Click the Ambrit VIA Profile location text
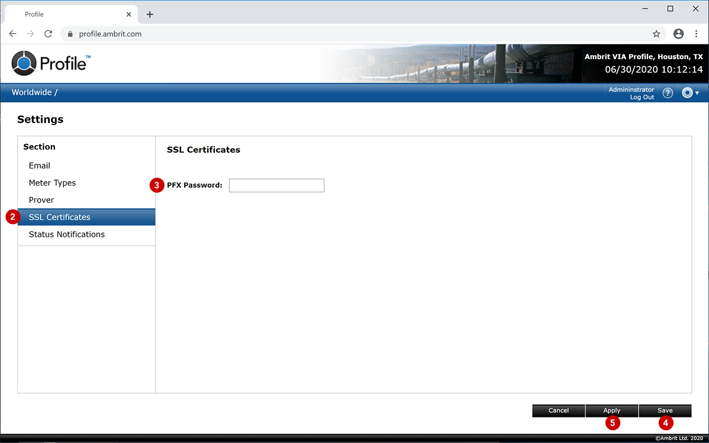 644,57
